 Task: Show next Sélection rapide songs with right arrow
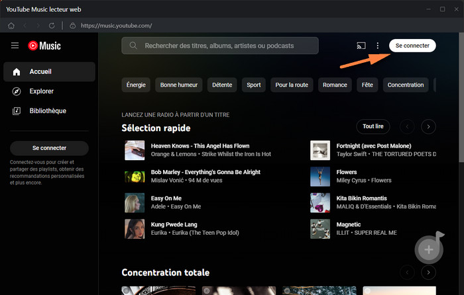[x=428, y=126]
